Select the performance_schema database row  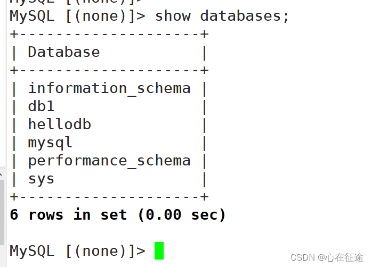coord(109,161)
